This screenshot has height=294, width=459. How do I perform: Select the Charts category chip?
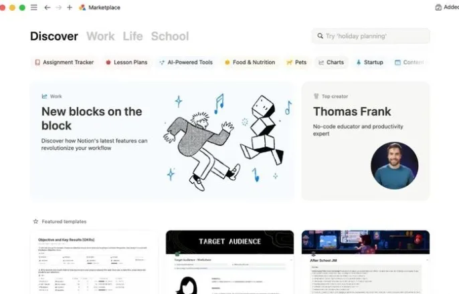point(331,62)
